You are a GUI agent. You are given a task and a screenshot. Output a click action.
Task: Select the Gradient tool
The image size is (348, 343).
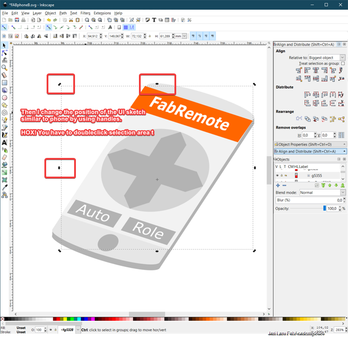click(4, 173)
